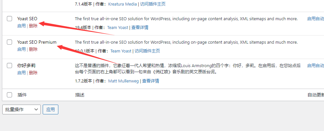Delete Yoast SEO Premium via 删除
Viewport: 324px width, 131px height.
click(33, 49)
